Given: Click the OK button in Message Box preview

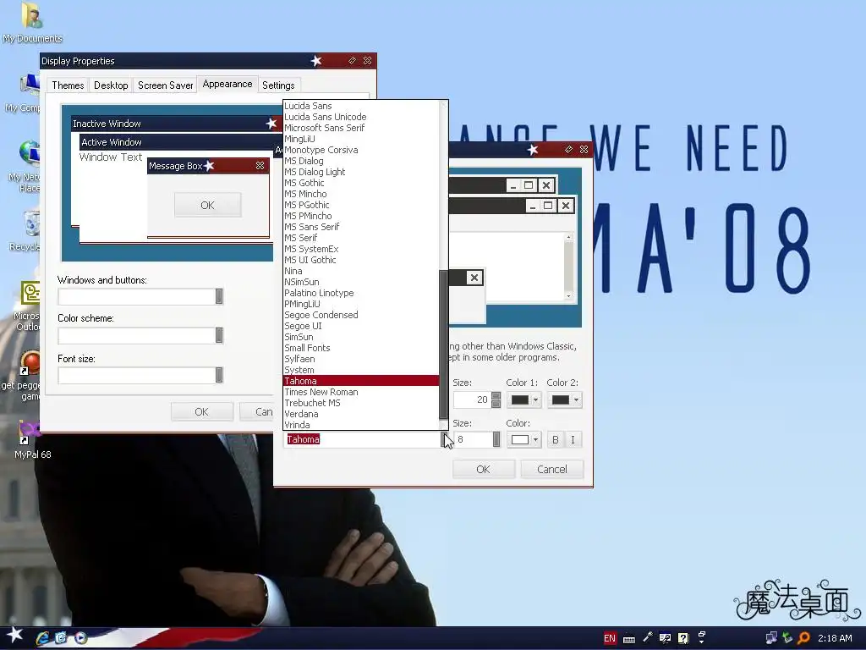Looking at the screenshot, I should pyautogui.click(x=208, y=205).
